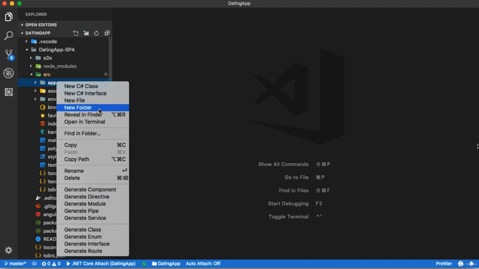Expand the .vscode folder
The width and height of the screenshot is (479, 269).
tap(26, 41)
